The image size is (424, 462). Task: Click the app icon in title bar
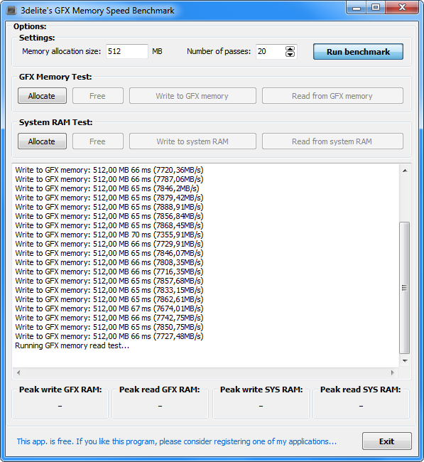(11, 11)
